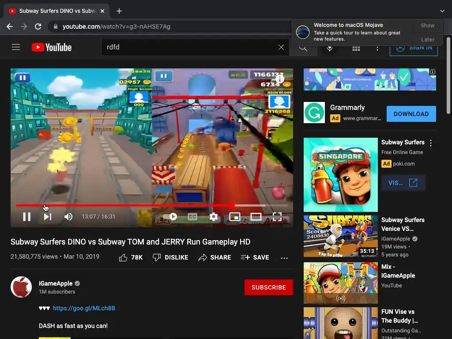Open the goo.gl/MLch8B description link
This screenshot has height=339, width=452.
pyautogui.click(x=84, y=308)
